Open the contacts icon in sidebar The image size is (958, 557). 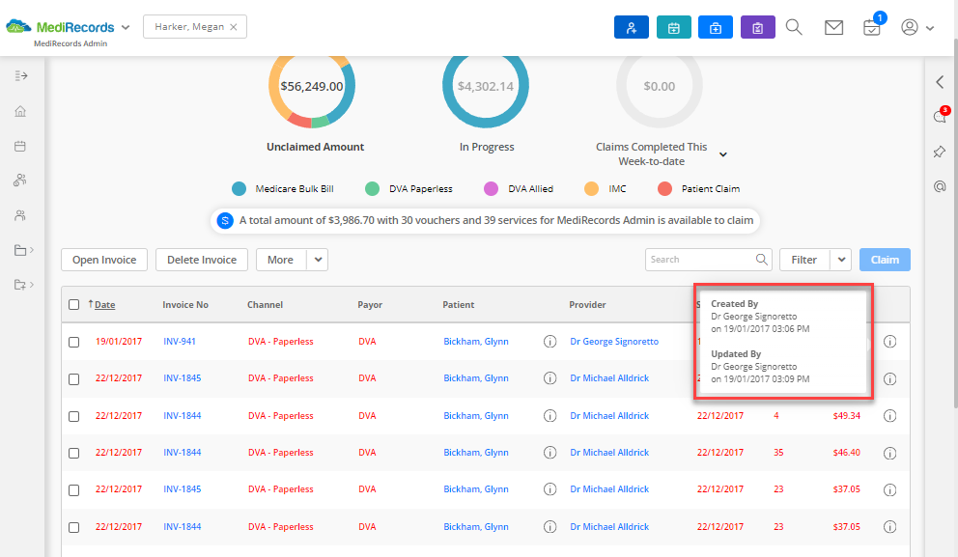[20, 215]
